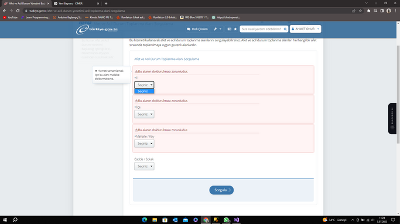Open Kinetix NANO PU bookmark
The image size is (400, 224).
99,17
